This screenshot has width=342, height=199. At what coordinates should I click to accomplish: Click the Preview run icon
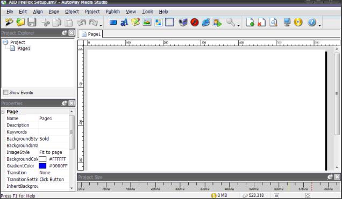[217, 22]
